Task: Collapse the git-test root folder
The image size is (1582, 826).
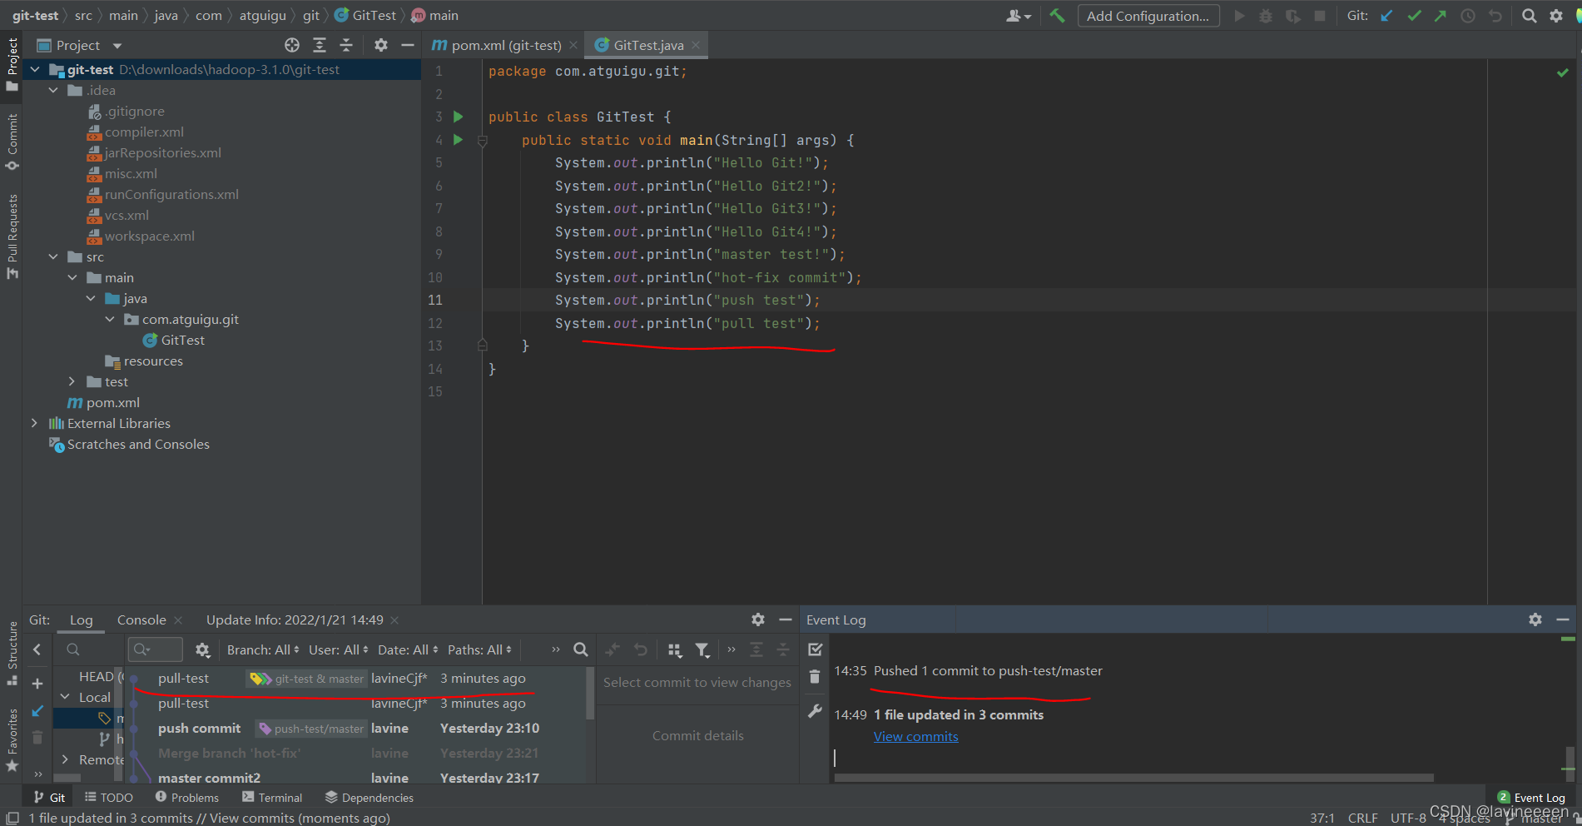Action: 35,70
